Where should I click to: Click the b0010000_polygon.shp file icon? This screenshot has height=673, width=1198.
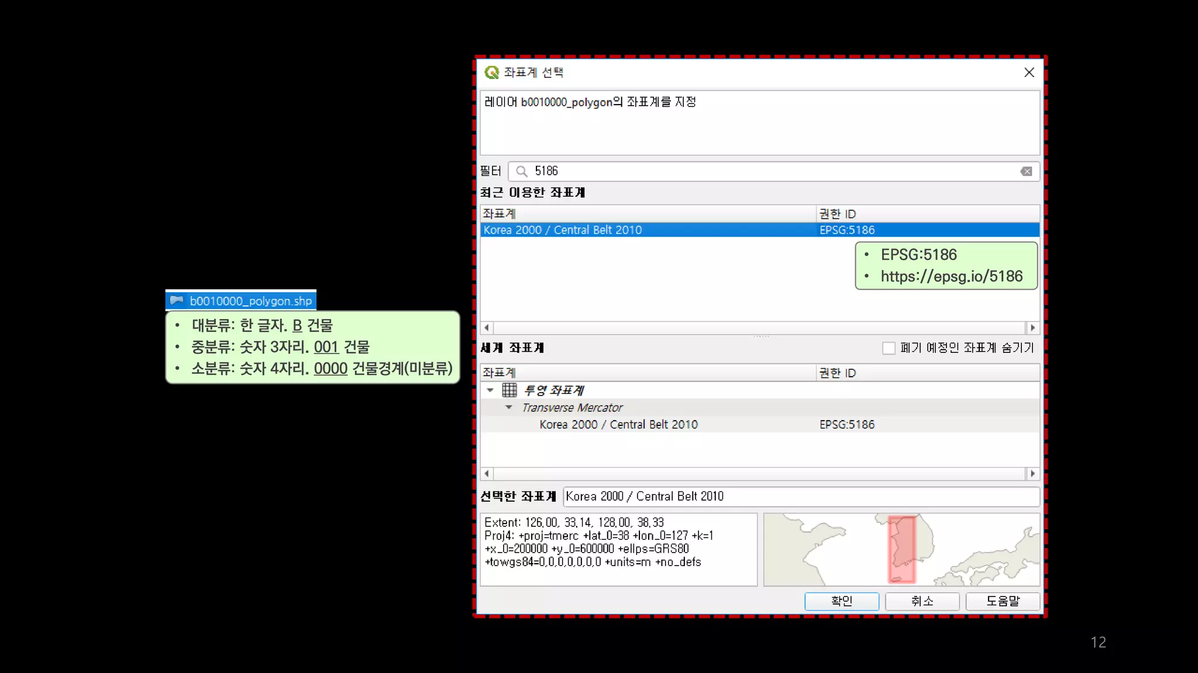177,300
